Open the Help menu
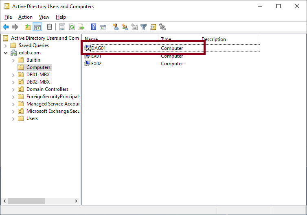 61,17
